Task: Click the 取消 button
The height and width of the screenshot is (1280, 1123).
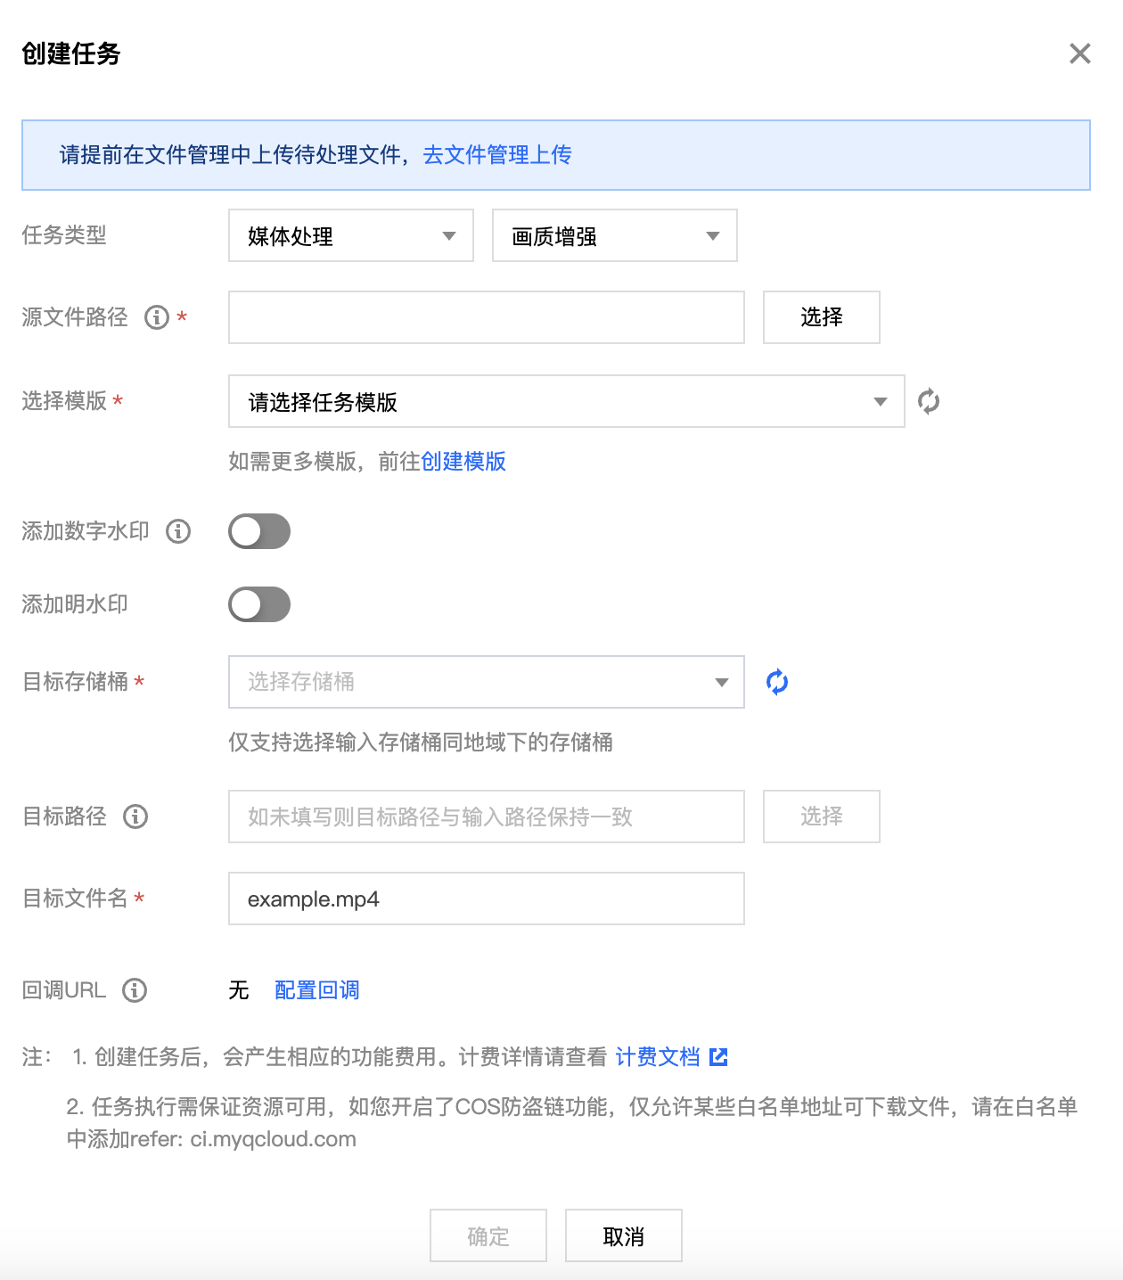Action: pyautogui.click(x=624, y=1235)
